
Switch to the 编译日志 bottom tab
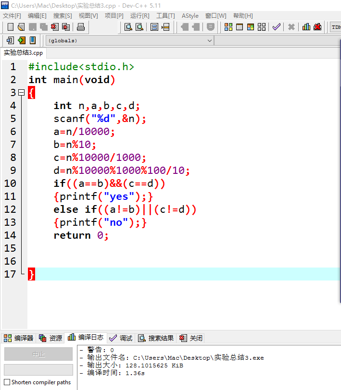(x=86, y=338)
